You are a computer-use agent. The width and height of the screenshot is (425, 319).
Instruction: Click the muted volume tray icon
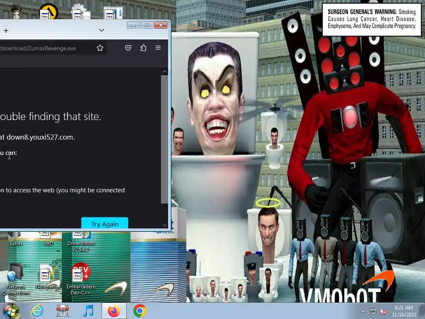point(383,312)
